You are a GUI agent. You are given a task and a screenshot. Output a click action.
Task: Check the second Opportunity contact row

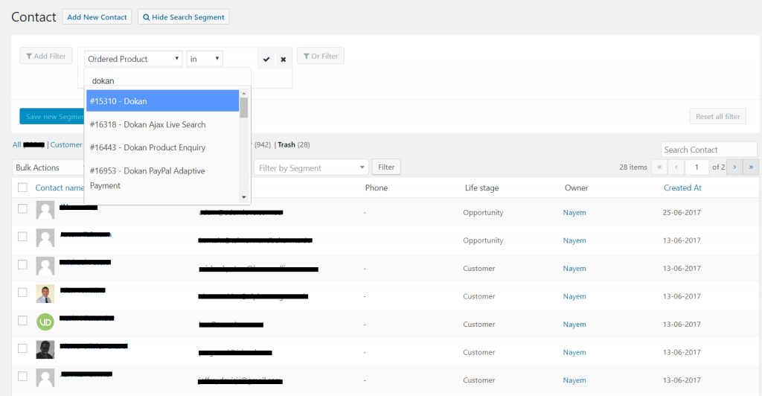(x=22, y=237)
